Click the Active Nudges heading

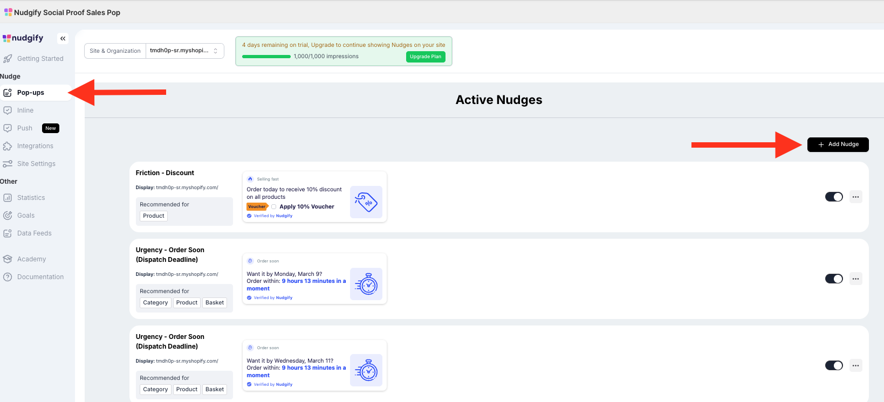click(499, 100)
